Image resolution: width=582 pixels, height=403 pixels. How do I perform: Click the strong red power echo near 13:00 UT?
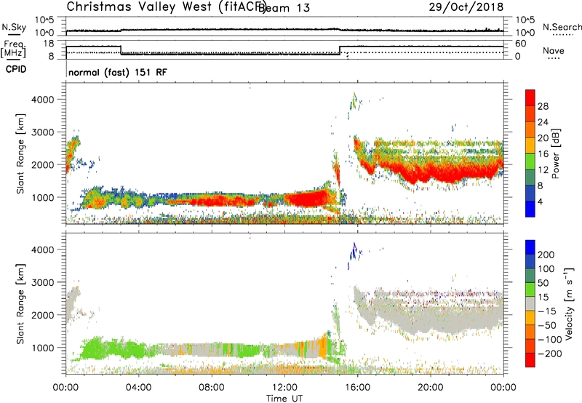[x=306, y=199]
